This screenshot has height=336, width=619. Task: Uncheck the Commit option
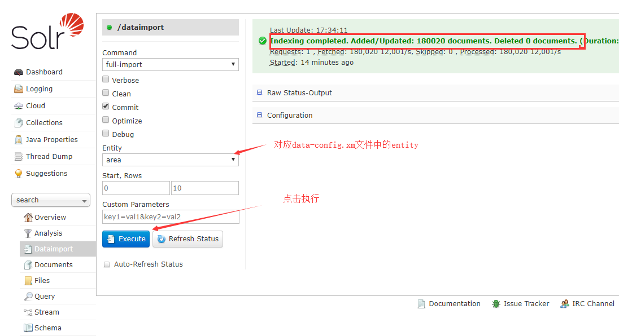tap(106, 107)
